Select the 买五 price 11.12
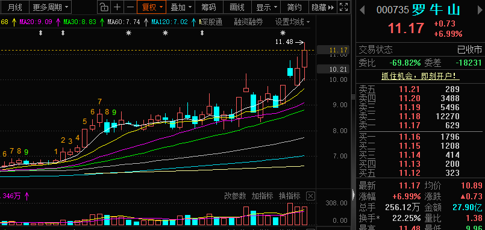This screenshot has height=230, width=485. [409, 173]
